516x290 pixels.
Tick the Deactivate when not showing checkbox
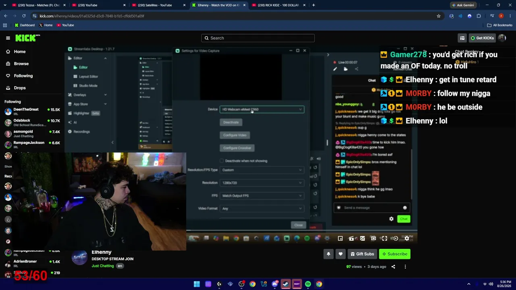click(222, 161)
